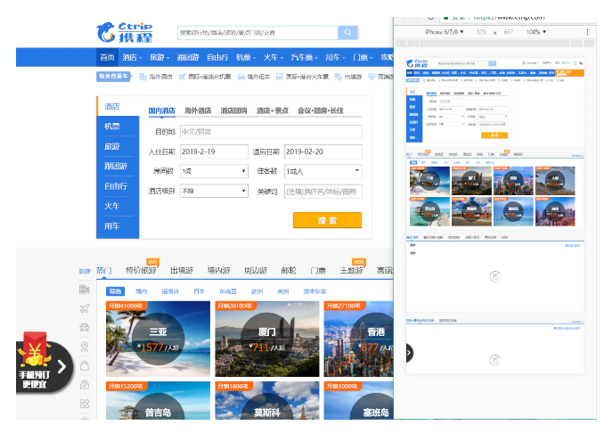Select the 出境游 category tab
Image resolution: width=613 pixels, height=434 pixels.
(182, 270)
